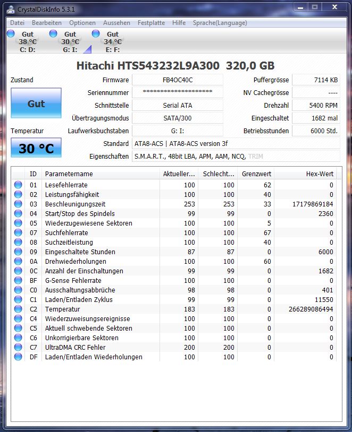This screenshot has width=352, height=432.
Task: Click status orb of G-Sense Fehlerrate row
Action: [x=18, y=280]
